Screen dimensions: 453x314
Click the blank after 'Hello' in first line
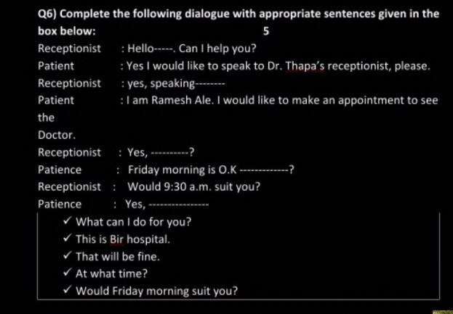164,49
